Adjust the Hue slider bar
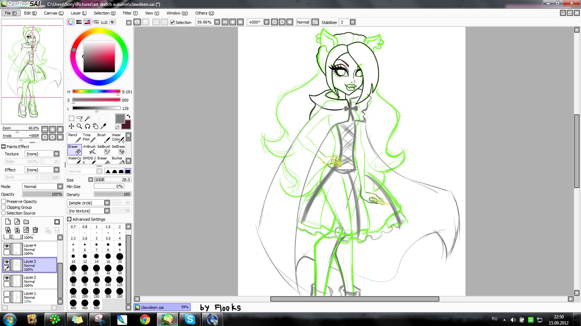Screen dimensions: 581x326 pyautogui.click(x=96, y=91)
